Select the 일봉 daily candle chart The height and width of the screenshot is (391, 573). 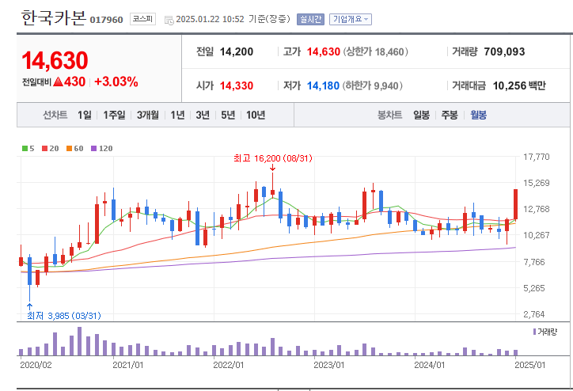tap(421, 115)
